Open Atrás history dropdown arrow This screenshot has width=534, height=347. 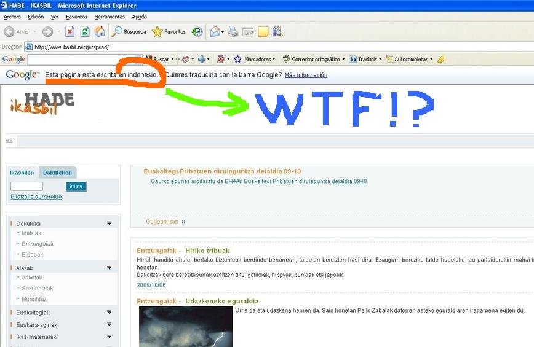[34, 31]
